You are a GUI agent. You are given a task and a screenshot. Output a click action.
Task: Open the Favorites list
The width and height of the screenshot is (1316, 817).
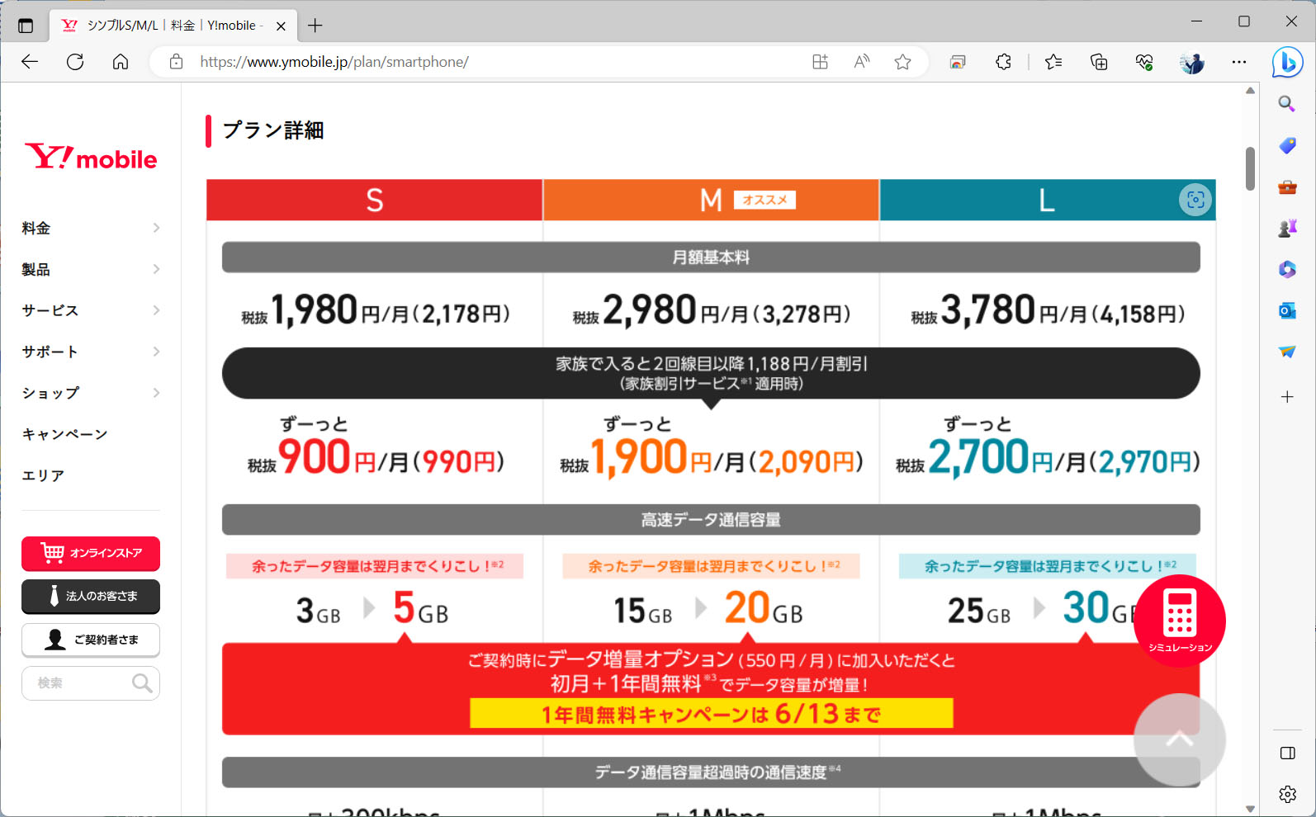click(1053, 62)
